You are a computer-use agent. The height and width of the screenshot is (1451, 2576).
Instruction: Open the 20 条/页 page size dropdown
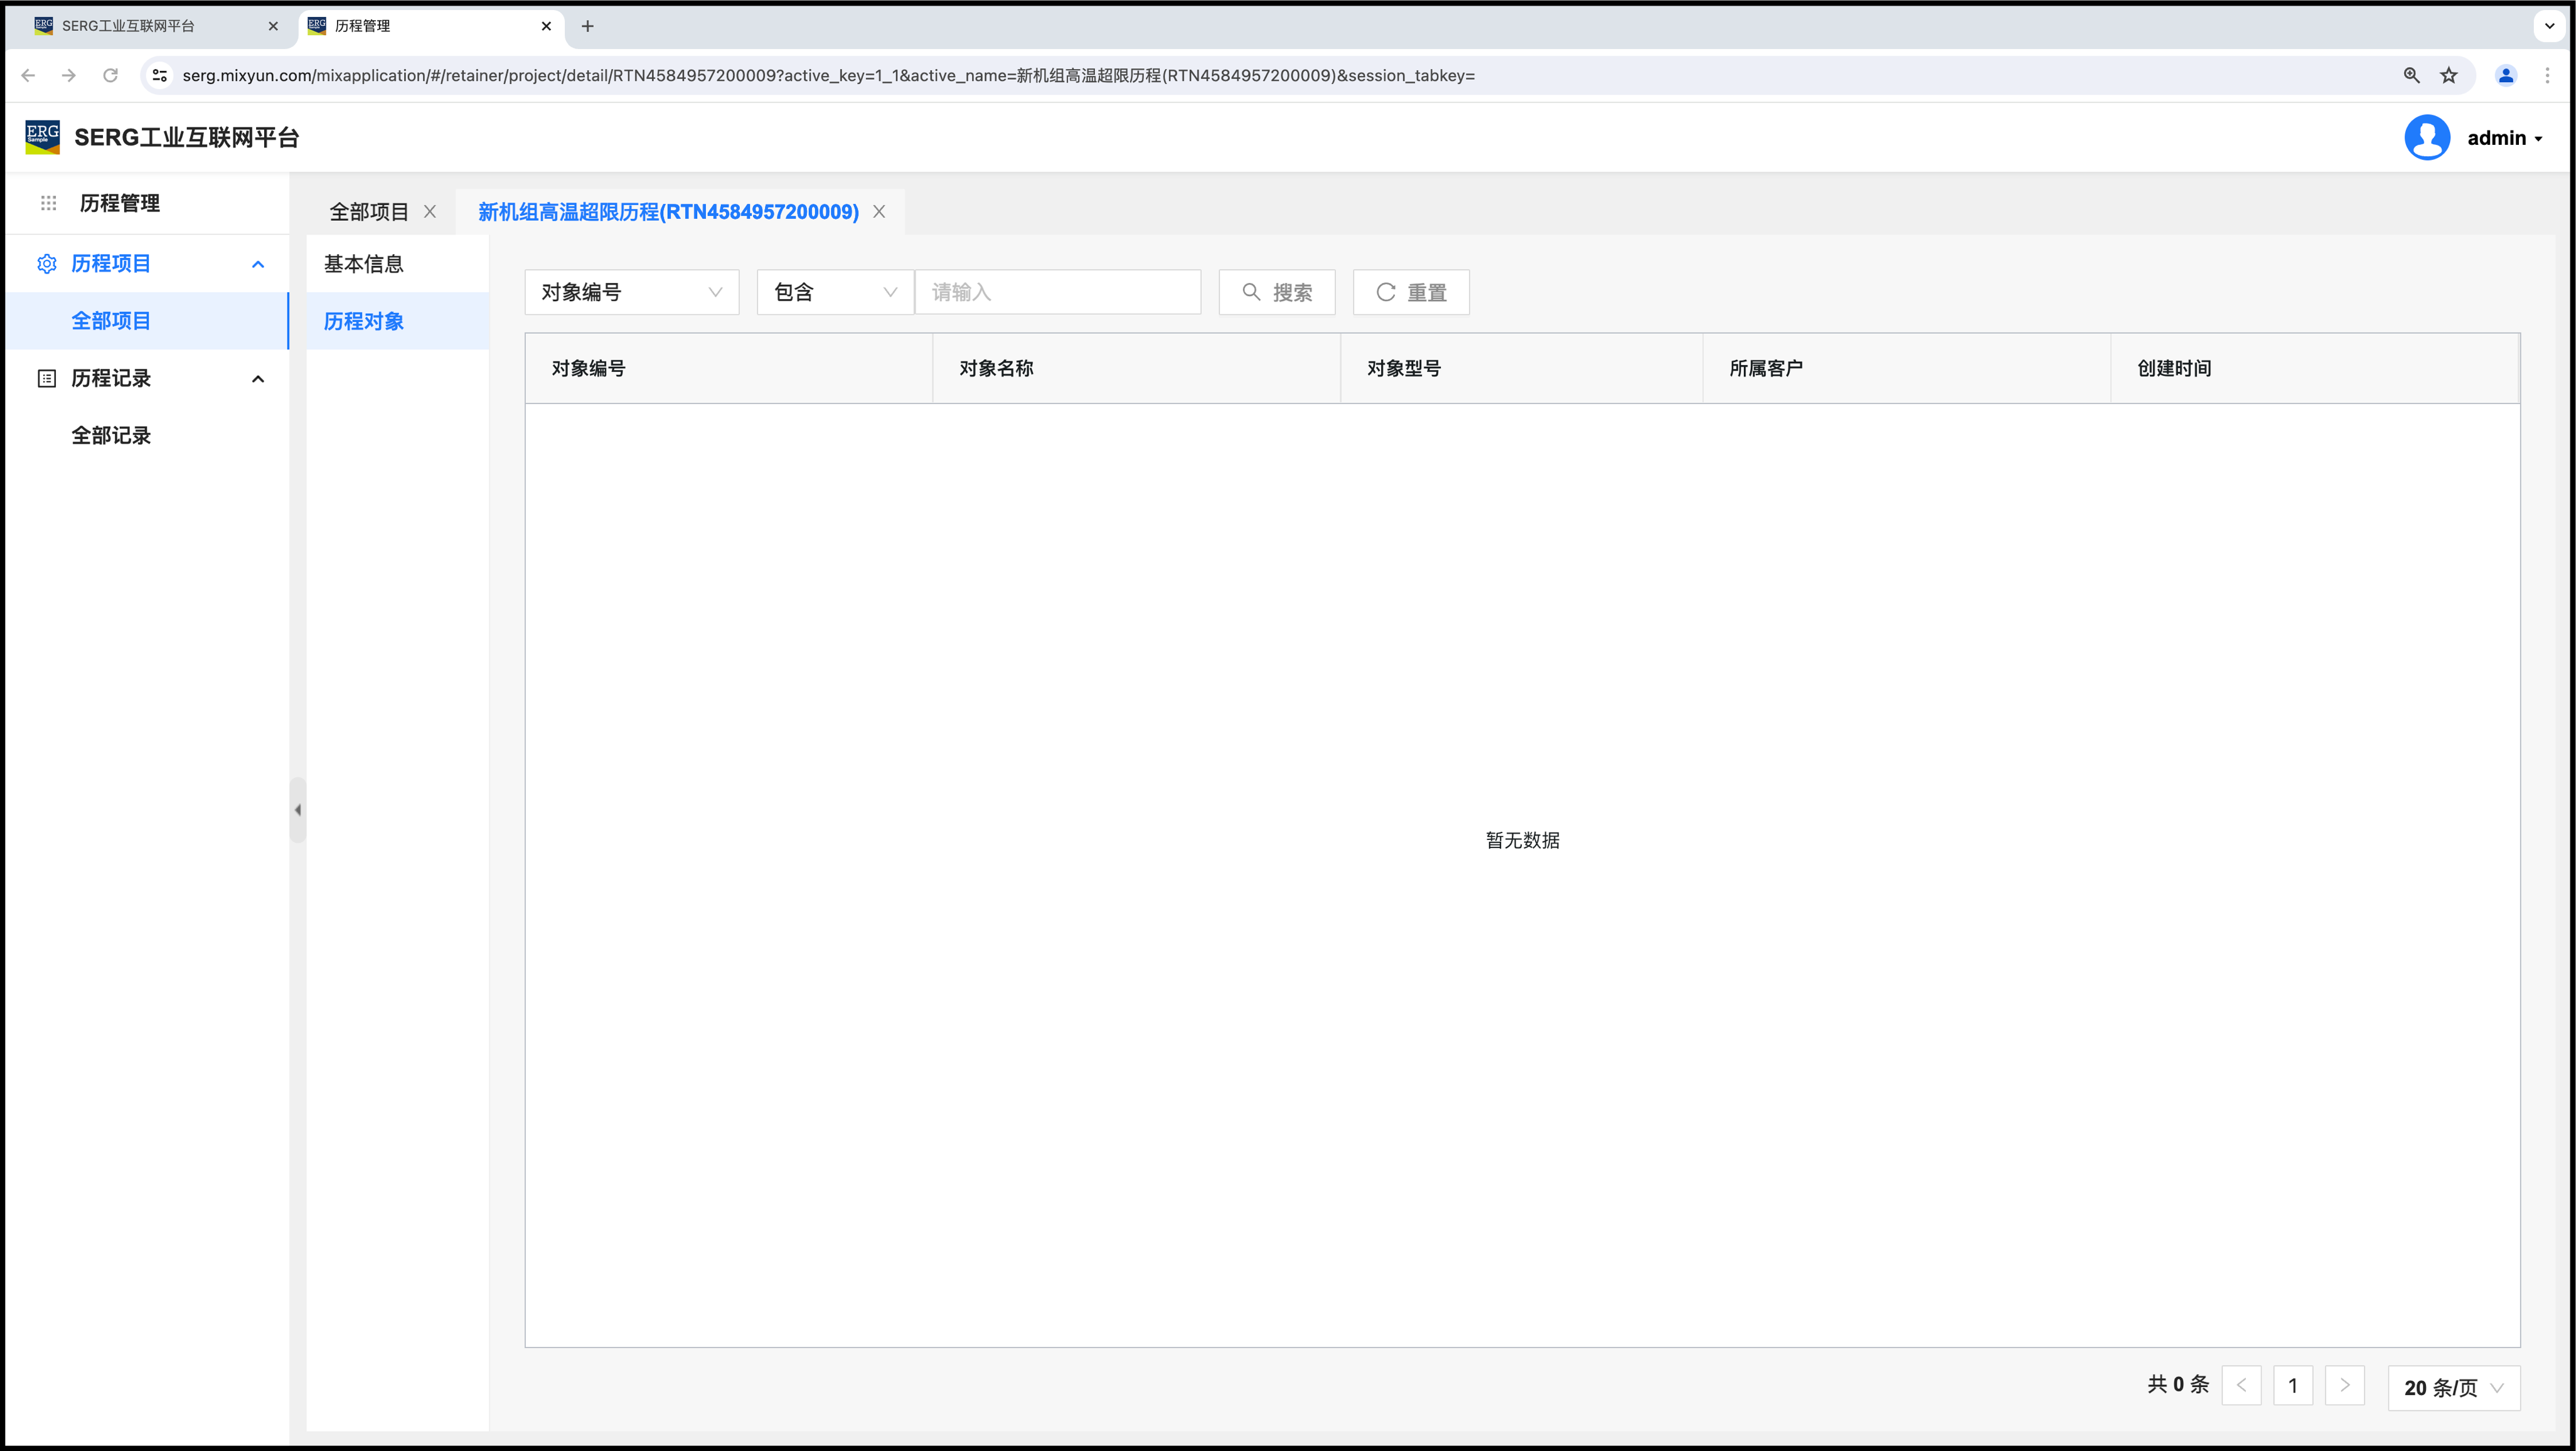pos(2453,1387)
